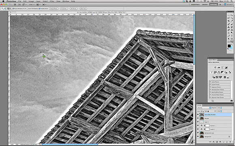Click the Fit Screen button
This screenshot has width=235, height=146.
(64, 8)
